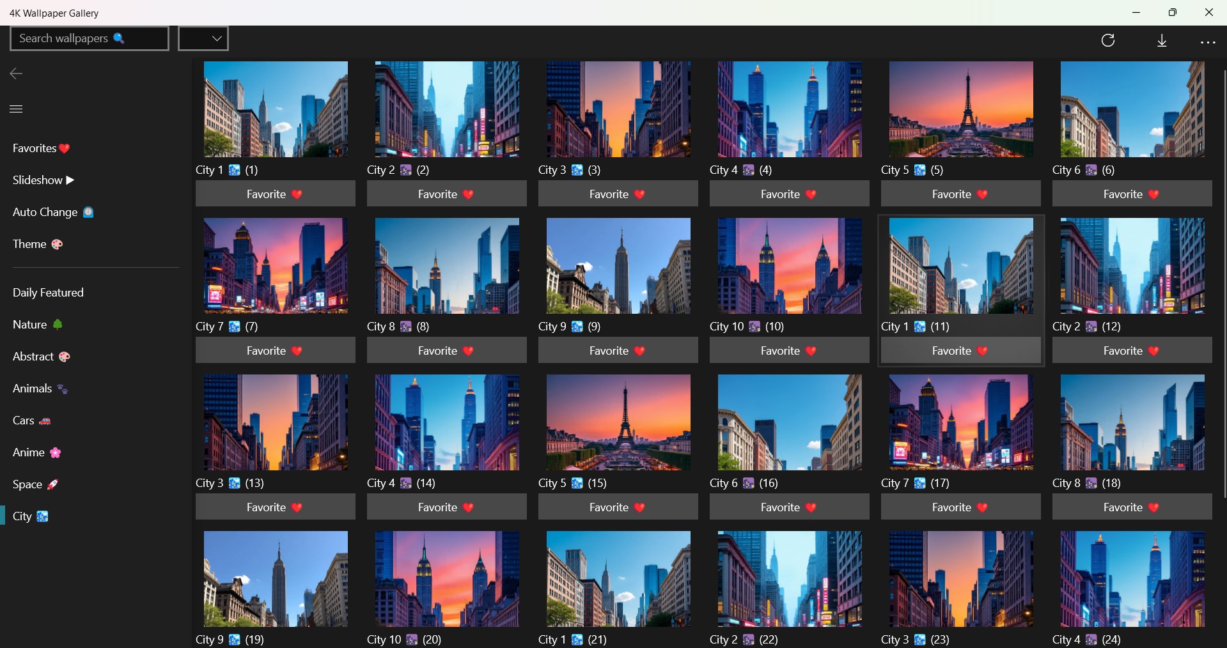Open the City 6 (6) wallpaper thumbnail
The image size is (1227, 648).
[x=1133, y=109]
